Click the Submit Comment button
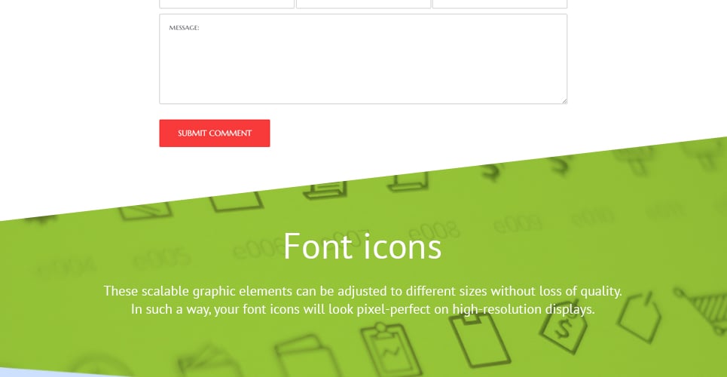 click(215, 133)
